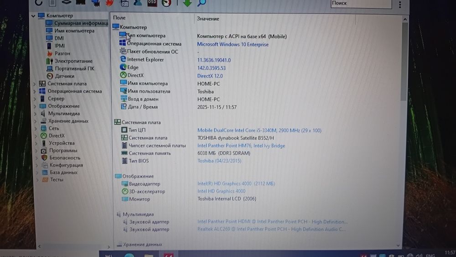Expand the Устройства tree node
This screenshot has height=257, width=456.
coord(36,143)
